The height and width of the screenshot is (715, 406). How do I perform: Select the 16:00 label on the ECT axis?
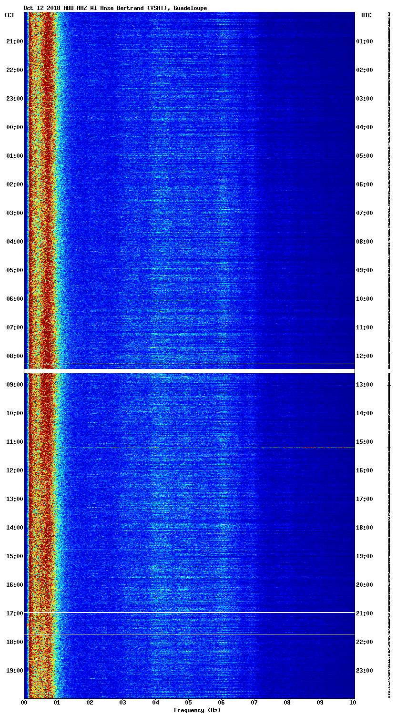pyautogui.click(x=14, y=585)
